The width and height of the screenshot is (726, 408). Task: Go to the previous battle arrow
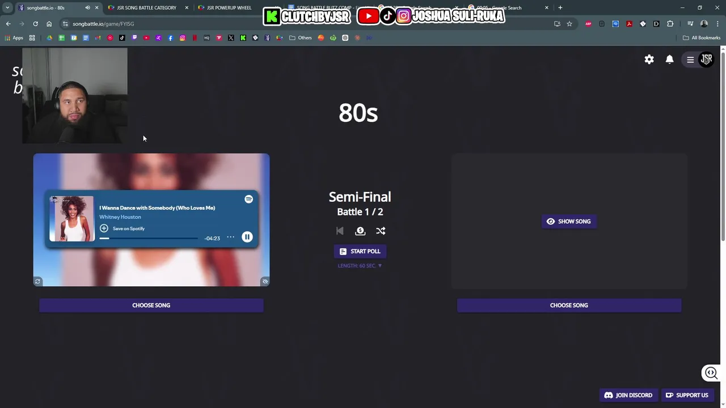click(x=340, y=231)
